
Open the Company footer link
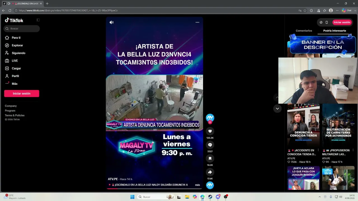tap(11, 106)
